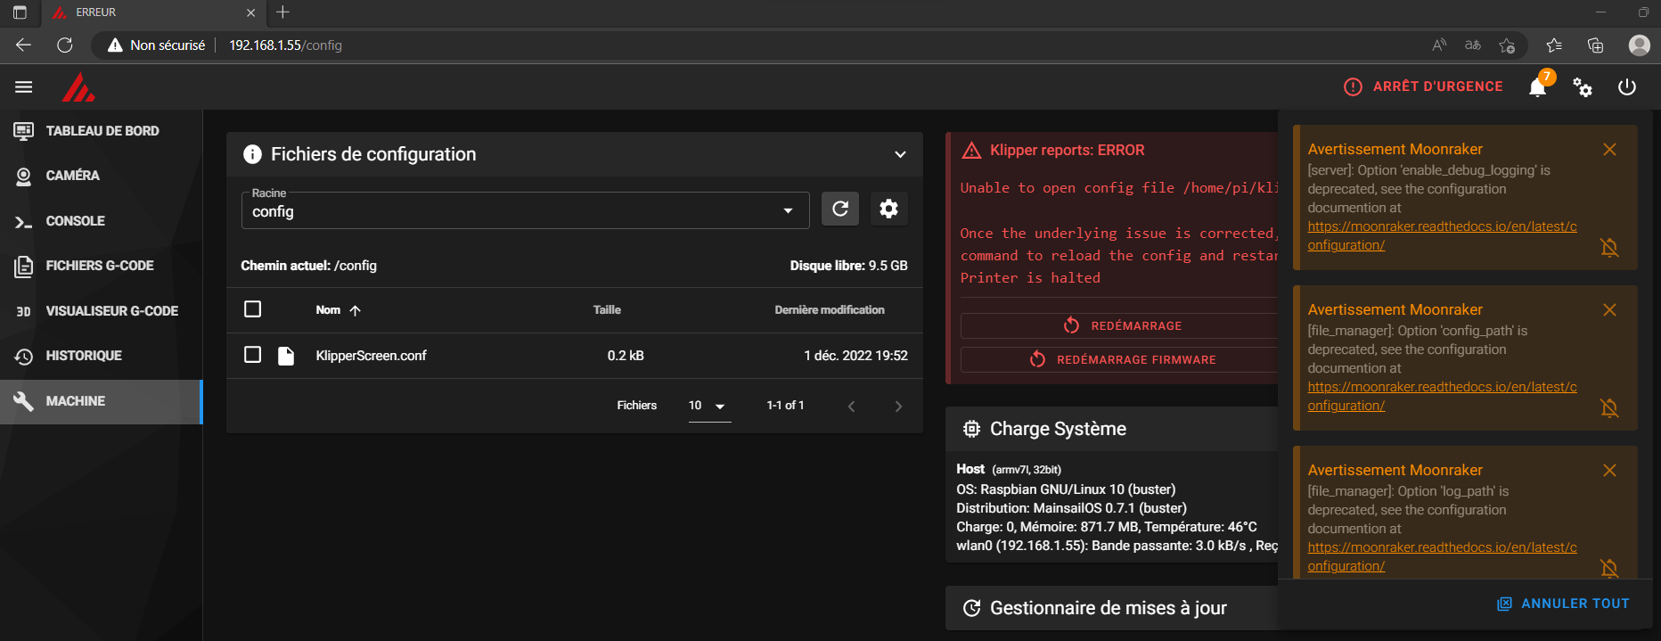The height and width of the screenshot is (641, 1661).
Task: Tick the select-all files checkbox
Action: click(253, 309)
